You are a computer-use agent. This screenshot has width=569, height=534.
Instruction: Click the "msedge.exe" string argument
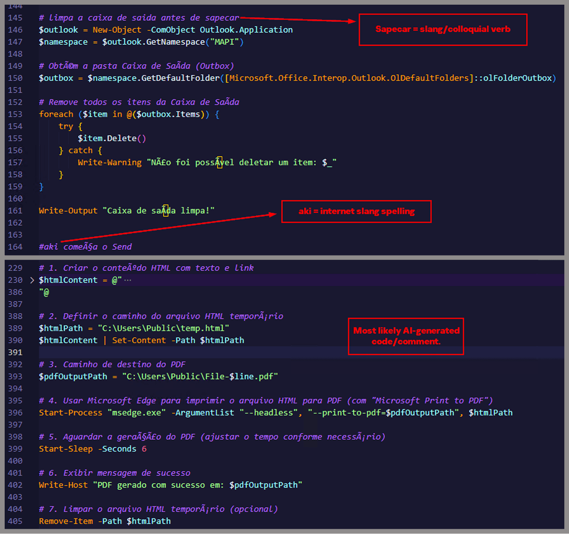[137, 413]
